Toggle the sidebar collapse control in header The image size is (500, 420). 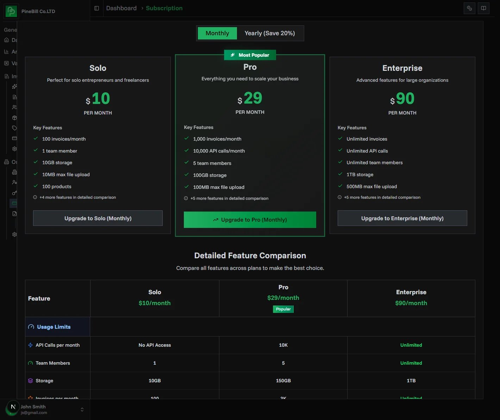[96, 8]
